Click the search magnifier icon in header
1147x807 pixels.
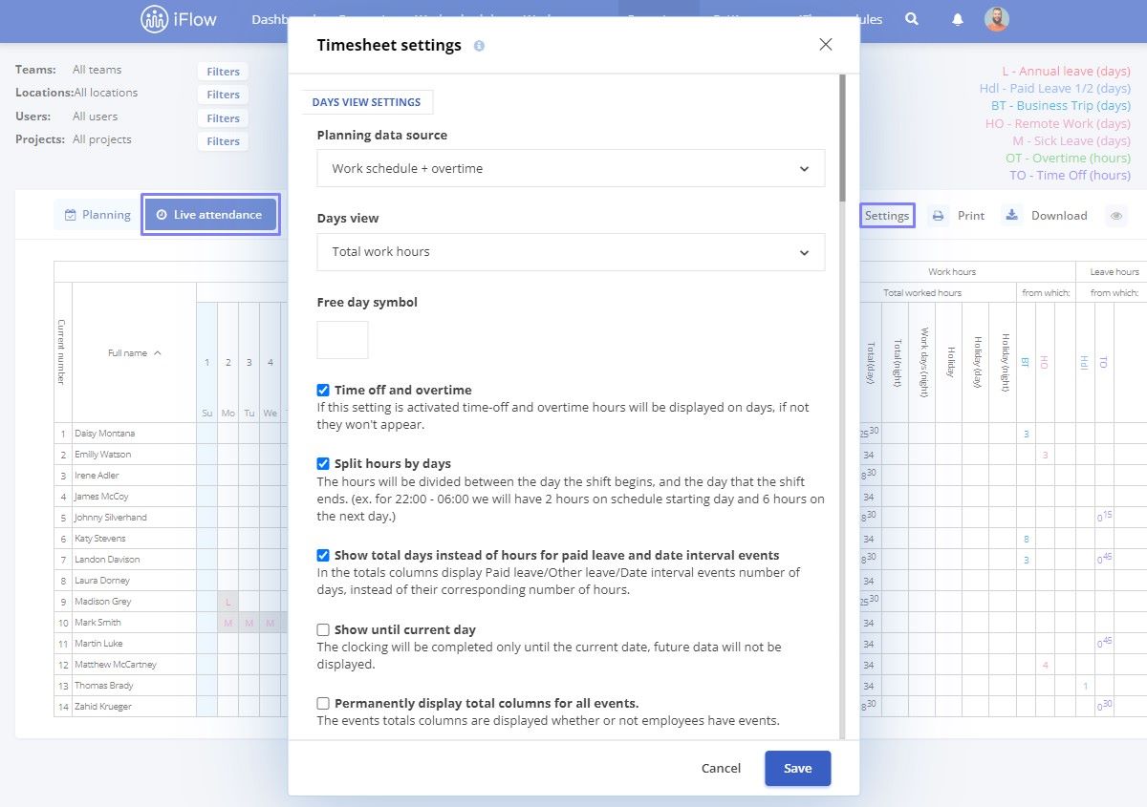pos(912,19)
